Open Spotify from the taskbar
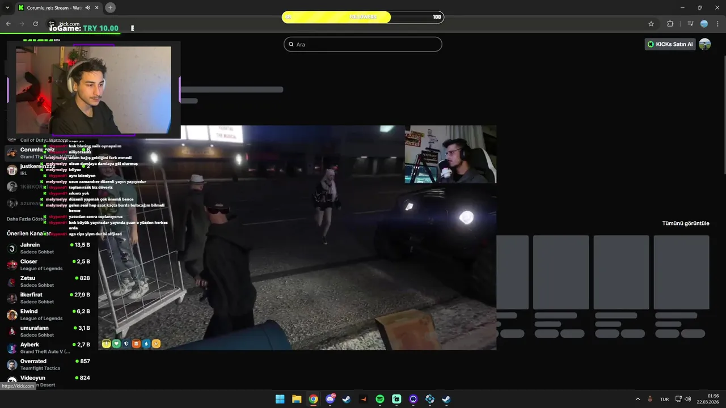Image resolution: width=726 pixels, height=408 pixels. (x=380, y=399)
